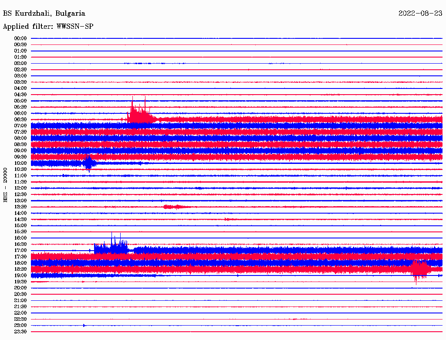Click the date 2022-08-23 label
This screenshot has width=446, height=340.
point(420,14)
